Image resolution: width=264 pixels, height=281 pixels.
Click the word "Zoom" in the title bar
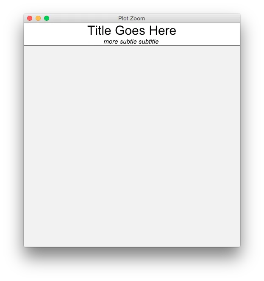click(138, 19)
